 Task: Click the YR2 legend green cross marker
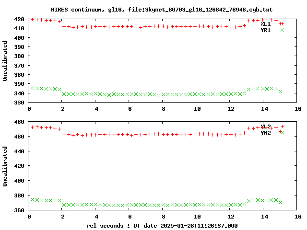pos(282,133)
